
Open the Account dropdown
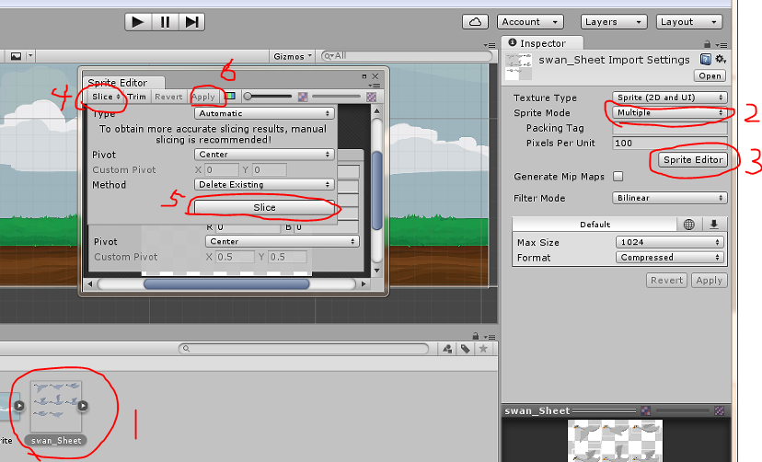pos(530,22)
